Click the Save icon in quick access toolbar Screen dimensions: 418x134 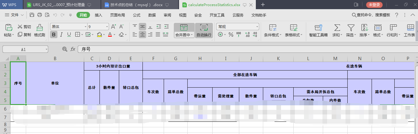(32, 15)
